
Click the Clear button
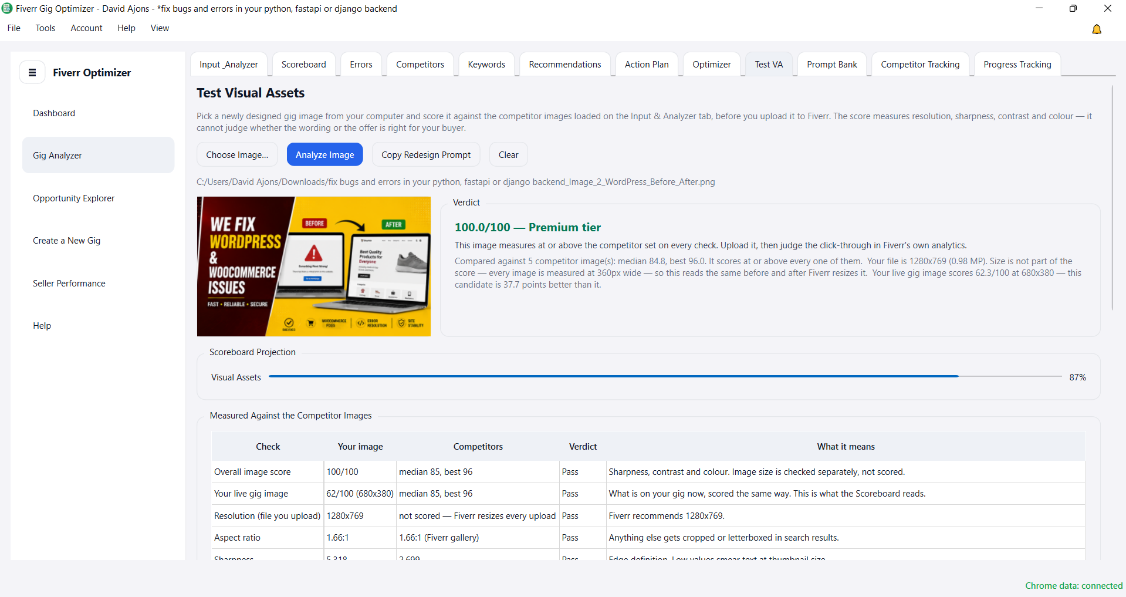pyautogui.click(x=509, y=155)
